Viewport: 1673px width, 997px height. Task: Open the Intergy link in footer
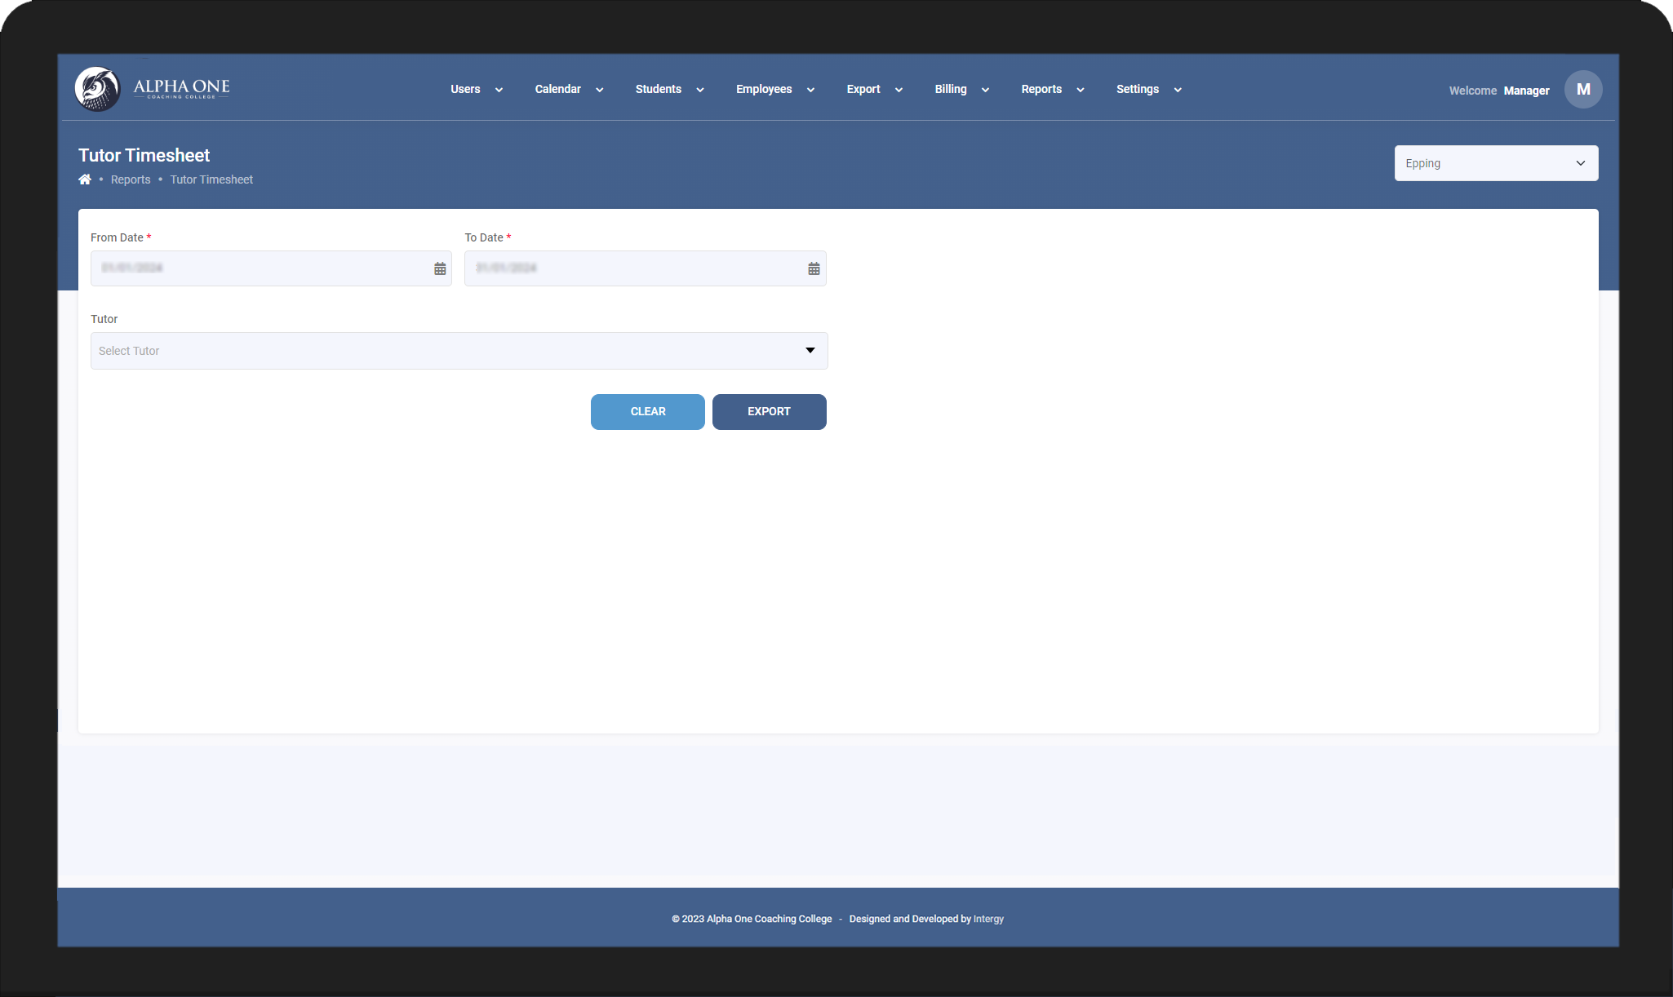[x=988, y=919]
